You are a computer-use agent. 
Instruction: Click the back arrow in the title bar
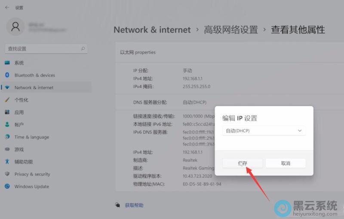click(7, 7)
